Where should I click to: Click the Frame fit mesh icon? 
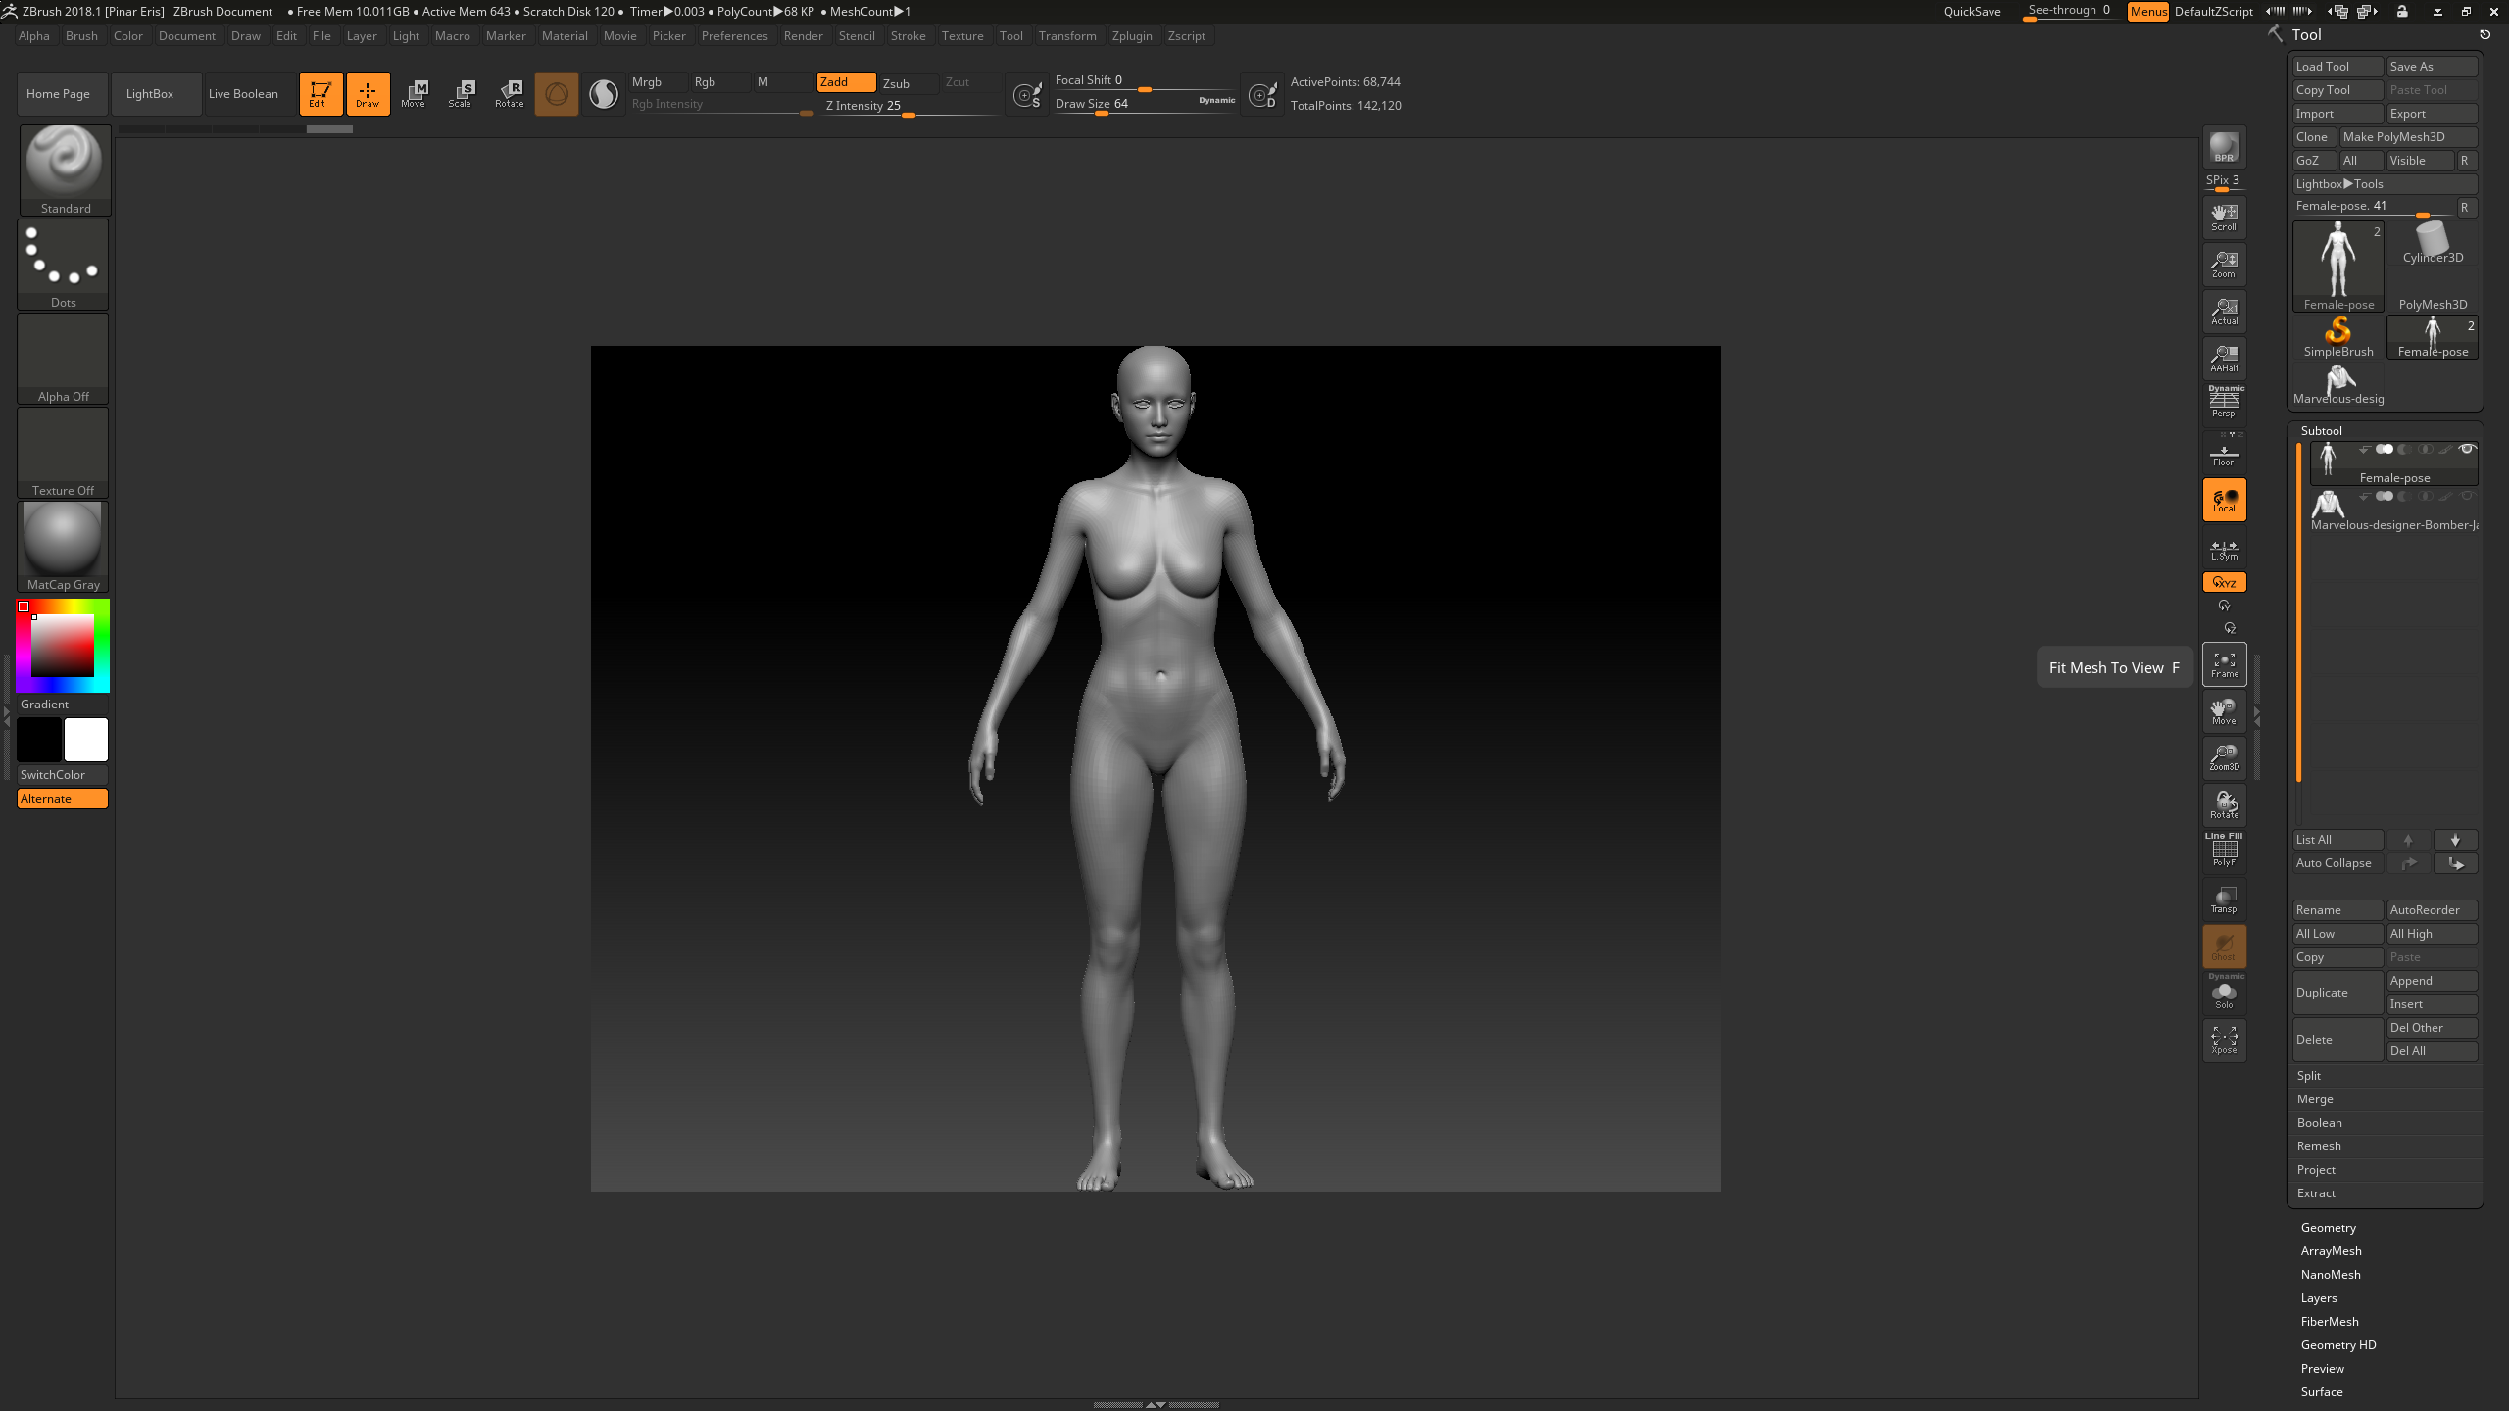click(x=2224, y=664)
